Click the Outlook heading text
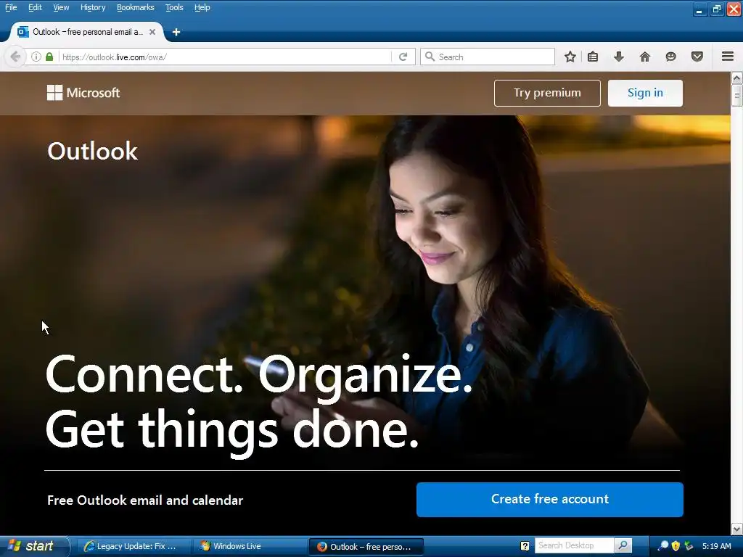 coord(92,151)
